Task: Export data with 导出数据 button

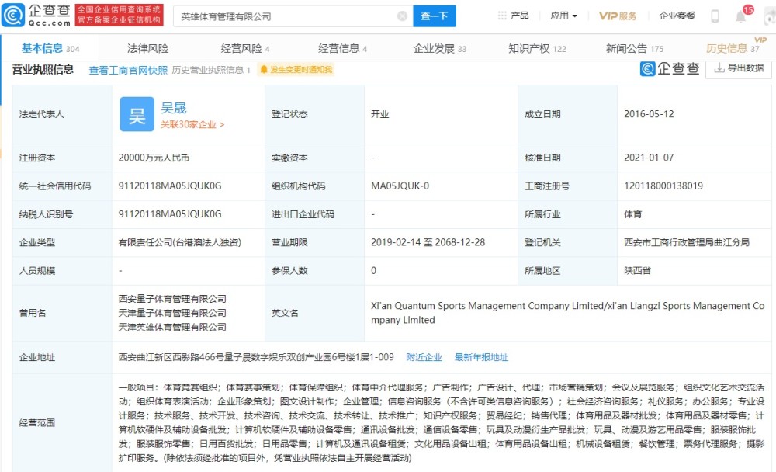Action: [x=739, y=68]
